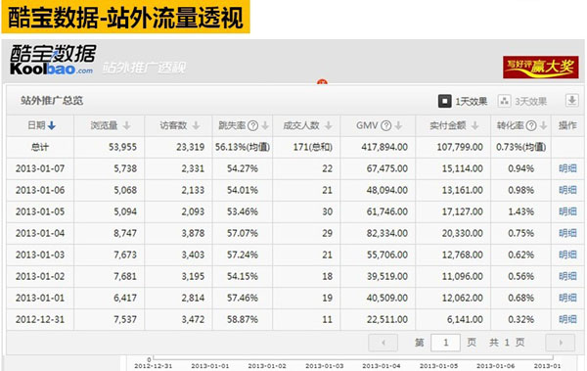
Task: Select the 1天效果 toggle
Action: pos(463,101)
